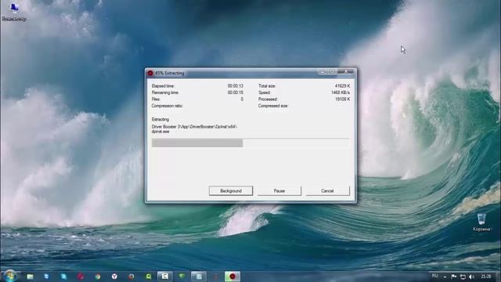Screen dimensions: 501x282
Task: Open the folder icon in taskbar
Action: click(30, 277)
